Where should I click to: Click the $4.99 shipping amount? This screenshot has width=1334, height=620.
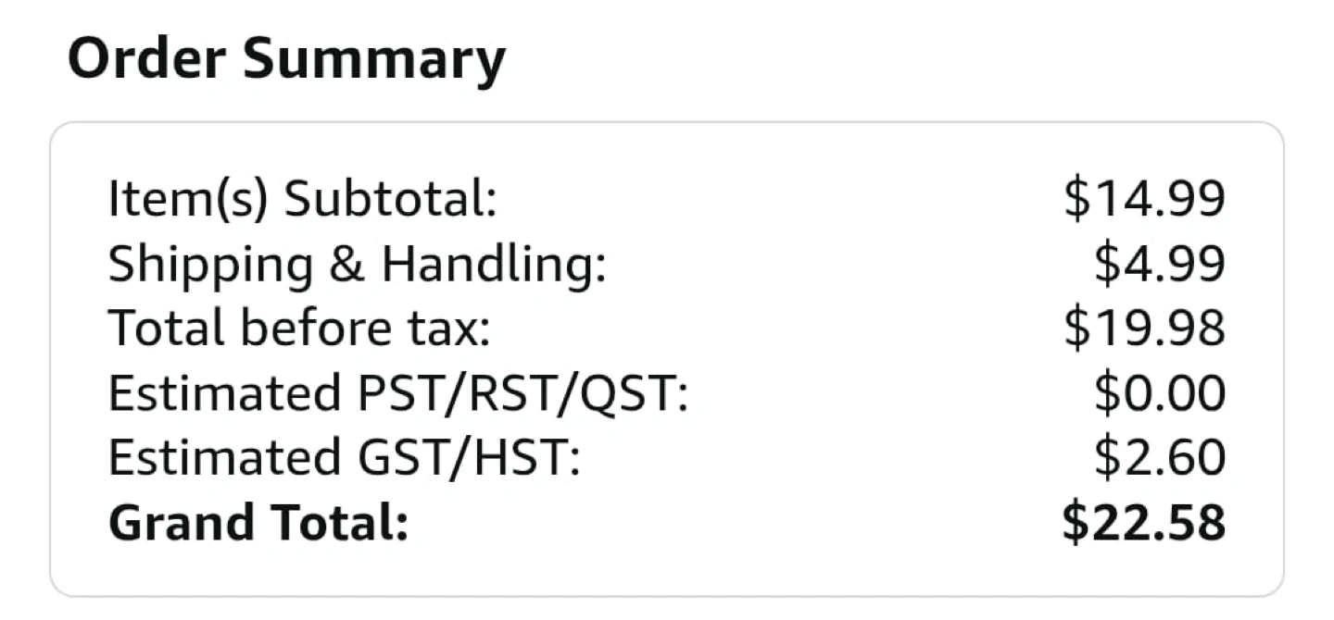click(x=1160, y=264)
